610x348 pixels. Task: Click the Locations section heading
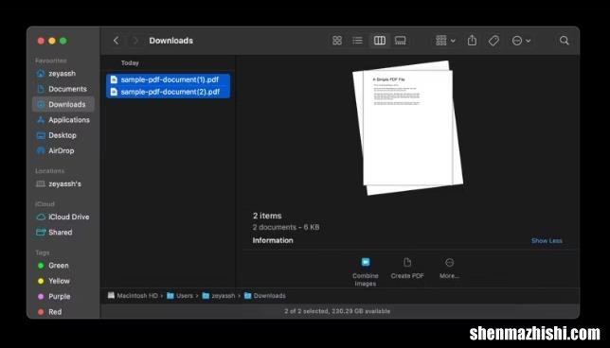pyautogui.click(x=49, y=171)
